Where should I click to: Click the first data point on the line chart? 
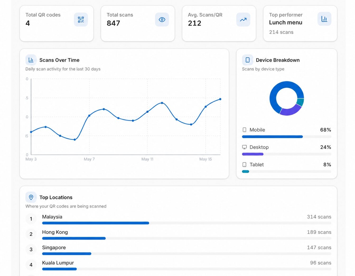click(31, 132)
